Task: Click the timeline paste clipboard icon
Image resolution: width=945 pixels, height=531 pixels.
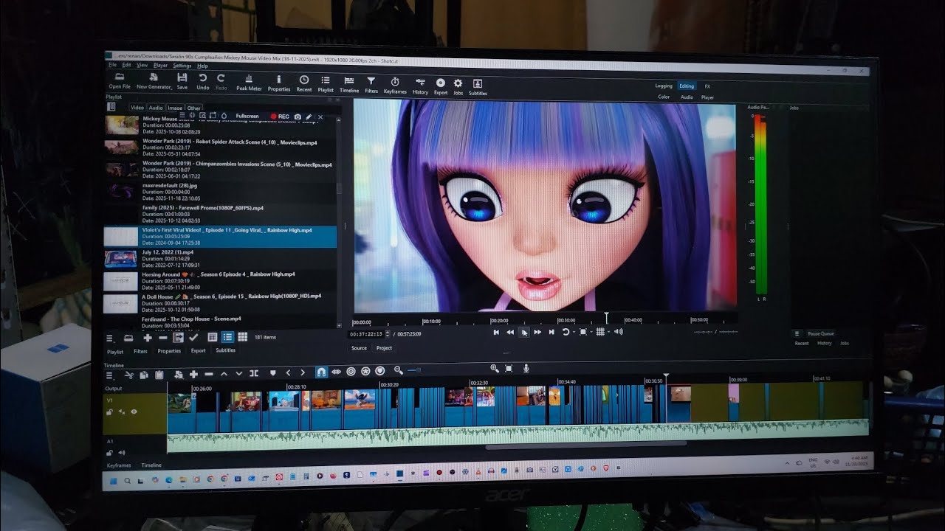Action: click(x=159, y=375)
